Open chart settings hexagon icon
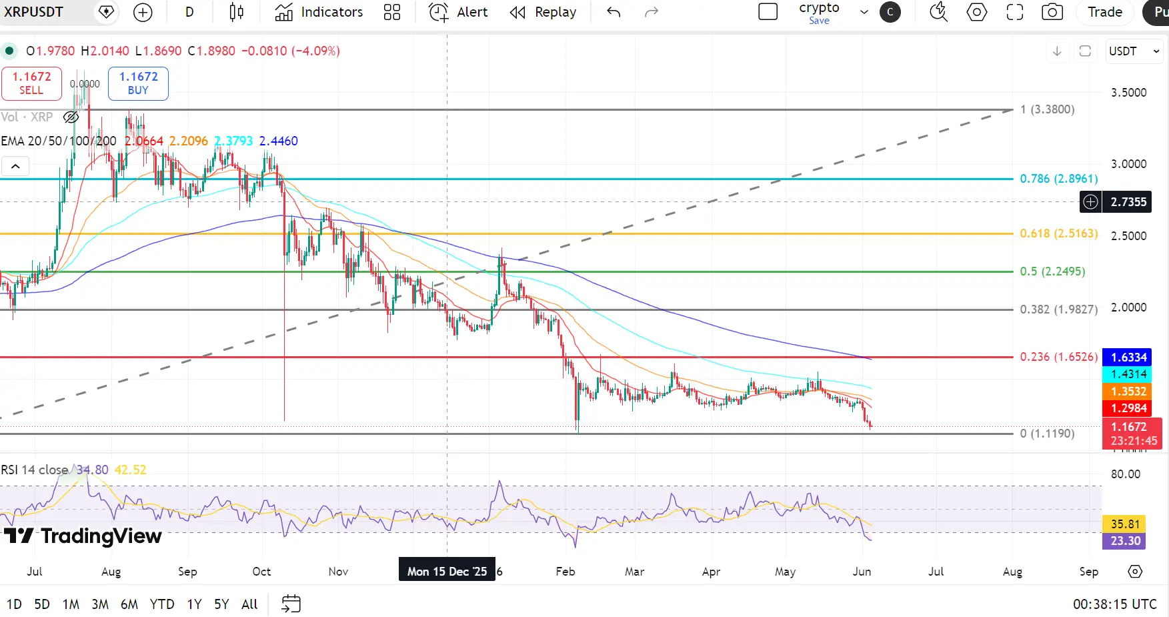1169x617 pixels. pyautogui.click(x=977, y=12)
